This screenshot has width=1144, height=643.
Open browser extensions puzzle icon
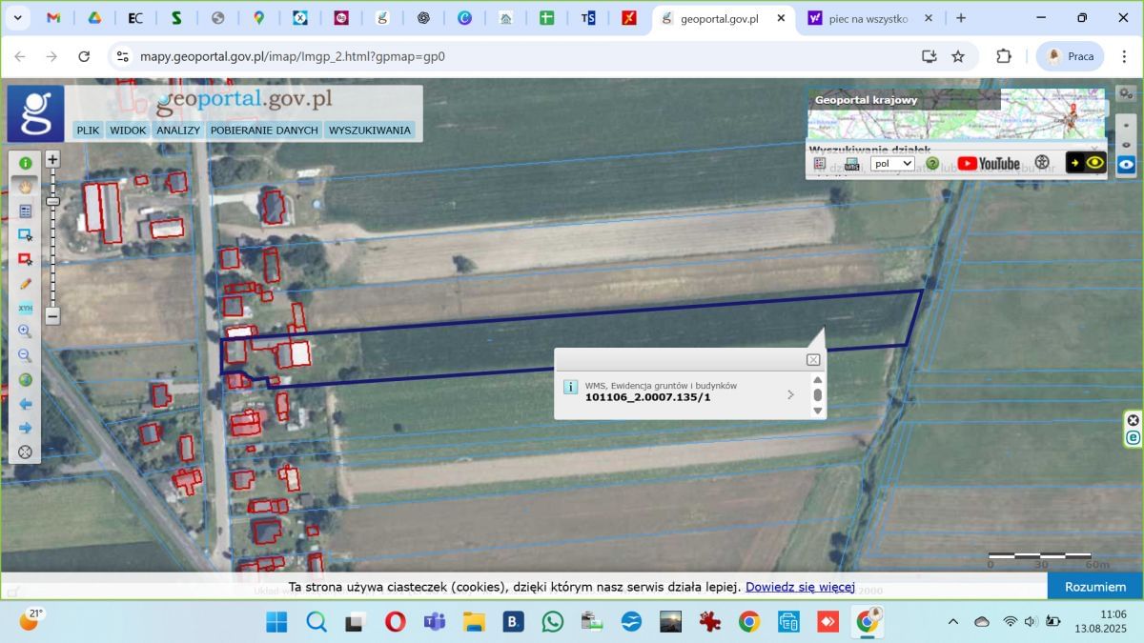[1004, 56]
